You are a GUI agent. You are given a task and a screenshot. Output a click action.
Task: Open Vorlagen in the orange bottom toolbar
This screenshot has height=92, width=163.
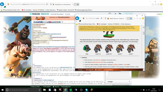[x=80, y=70]
